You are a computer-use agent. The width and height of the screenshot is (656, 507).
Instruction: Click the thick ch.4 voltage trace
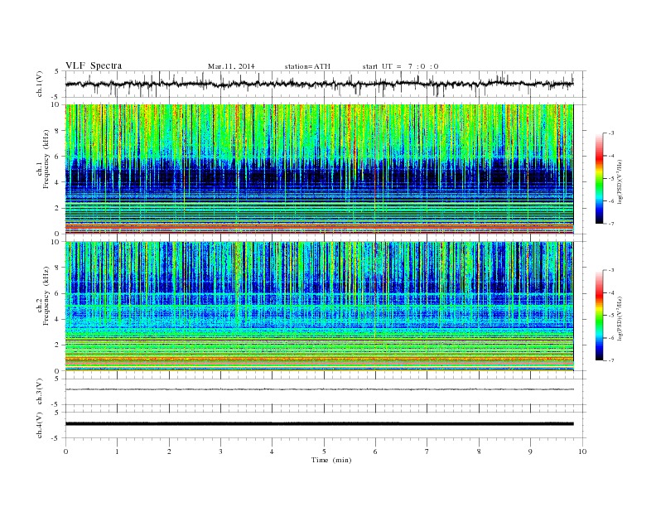pos(319,424)
